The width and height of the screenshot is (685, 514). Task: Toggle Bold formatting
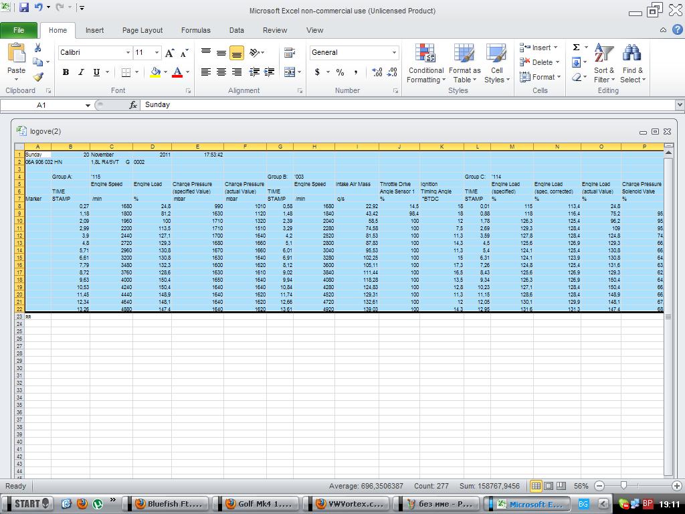tap(66, 72)
